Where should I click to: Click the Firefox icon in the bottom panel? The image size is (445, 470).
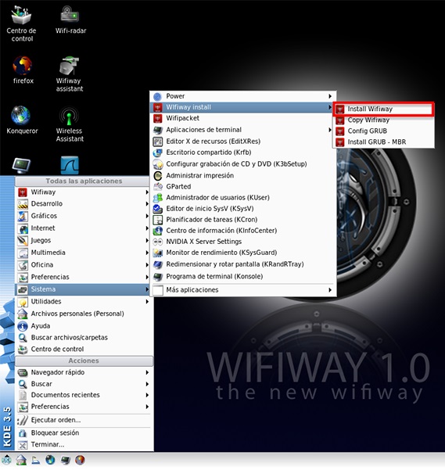80,460
